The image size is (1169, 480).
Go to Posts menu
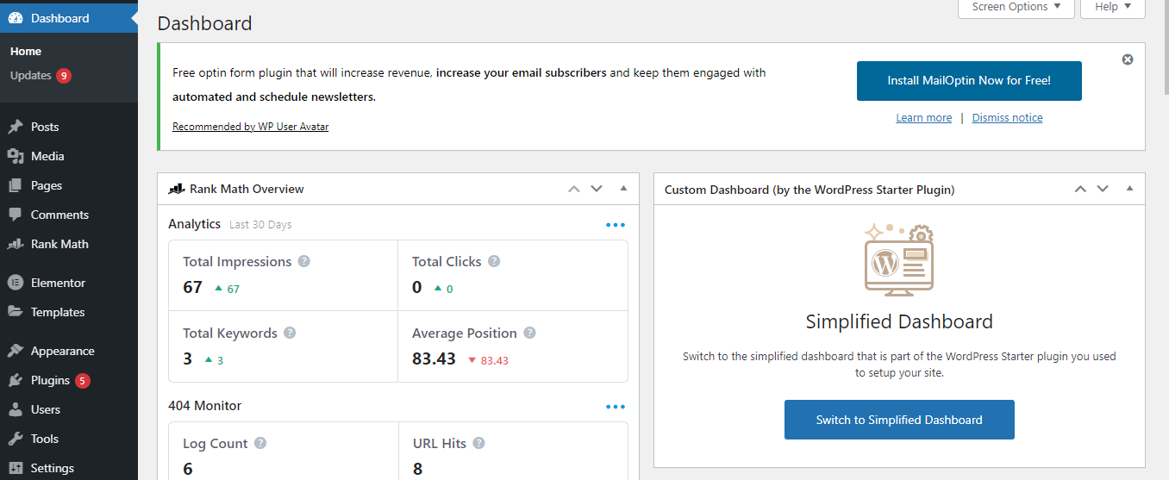[45, 127]
